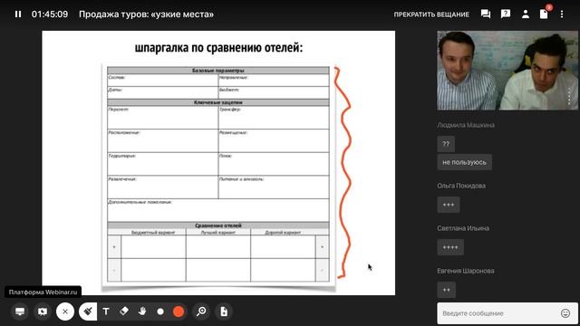Open the emoji picker smiley
The height and width of the screenshot is (326, 580).
[565, 313]
